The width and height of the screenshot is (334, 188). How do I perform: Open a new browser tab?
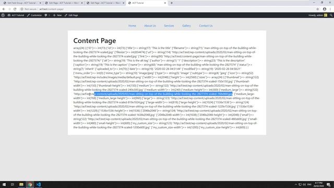[172, 3]
